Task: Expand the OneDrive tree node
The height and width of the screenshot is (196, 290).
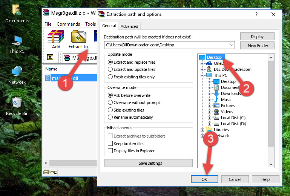Action: 203,63
